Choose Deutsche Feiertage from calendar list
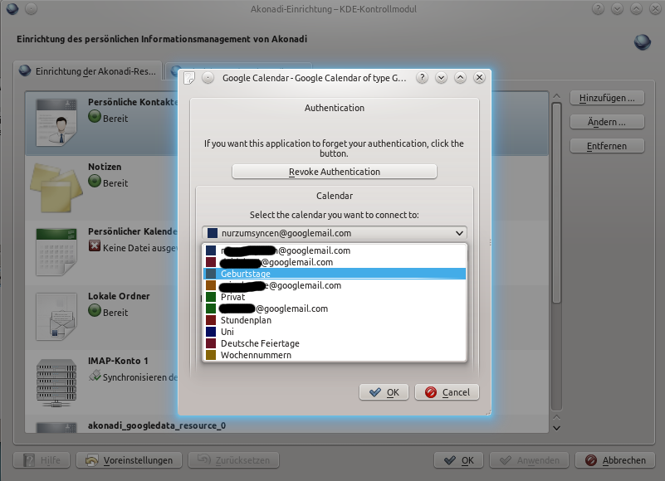 tap(335, 343)
